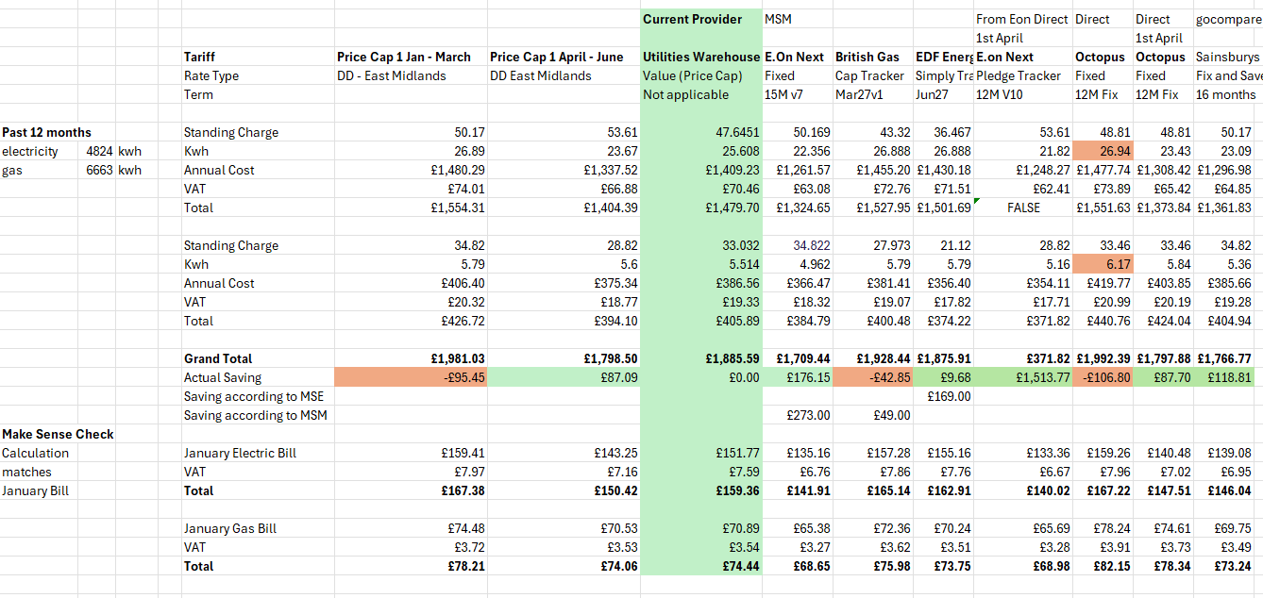Click the Utilities Warehouse tariff cell
This screenshot has height=598, width=1263.
point(700,57)
